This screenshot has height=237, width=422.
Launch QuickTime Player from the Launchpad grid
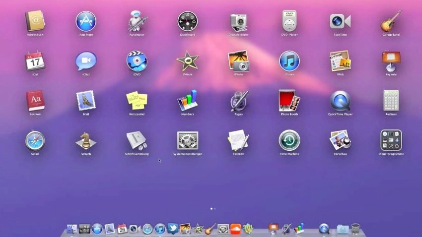340,101
